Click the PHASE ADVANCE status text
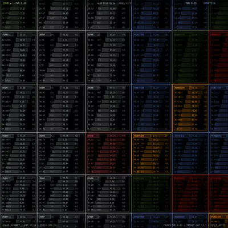Screen dimensions: 228x228 pos(11,225)
